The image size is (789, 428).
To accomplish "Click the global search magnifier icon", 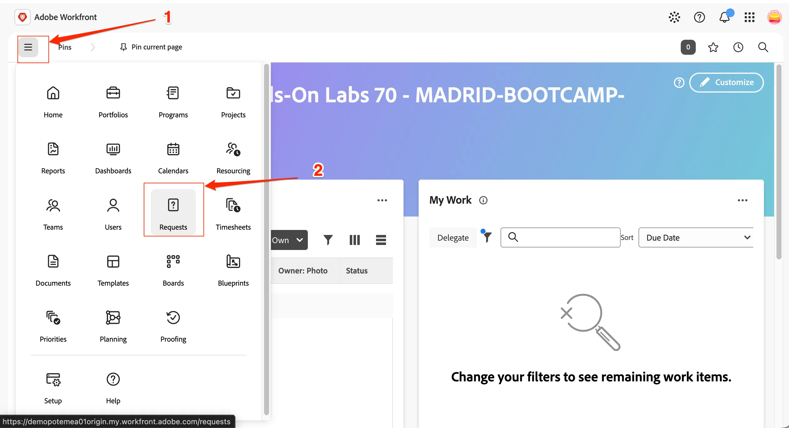I will [763, 47].
